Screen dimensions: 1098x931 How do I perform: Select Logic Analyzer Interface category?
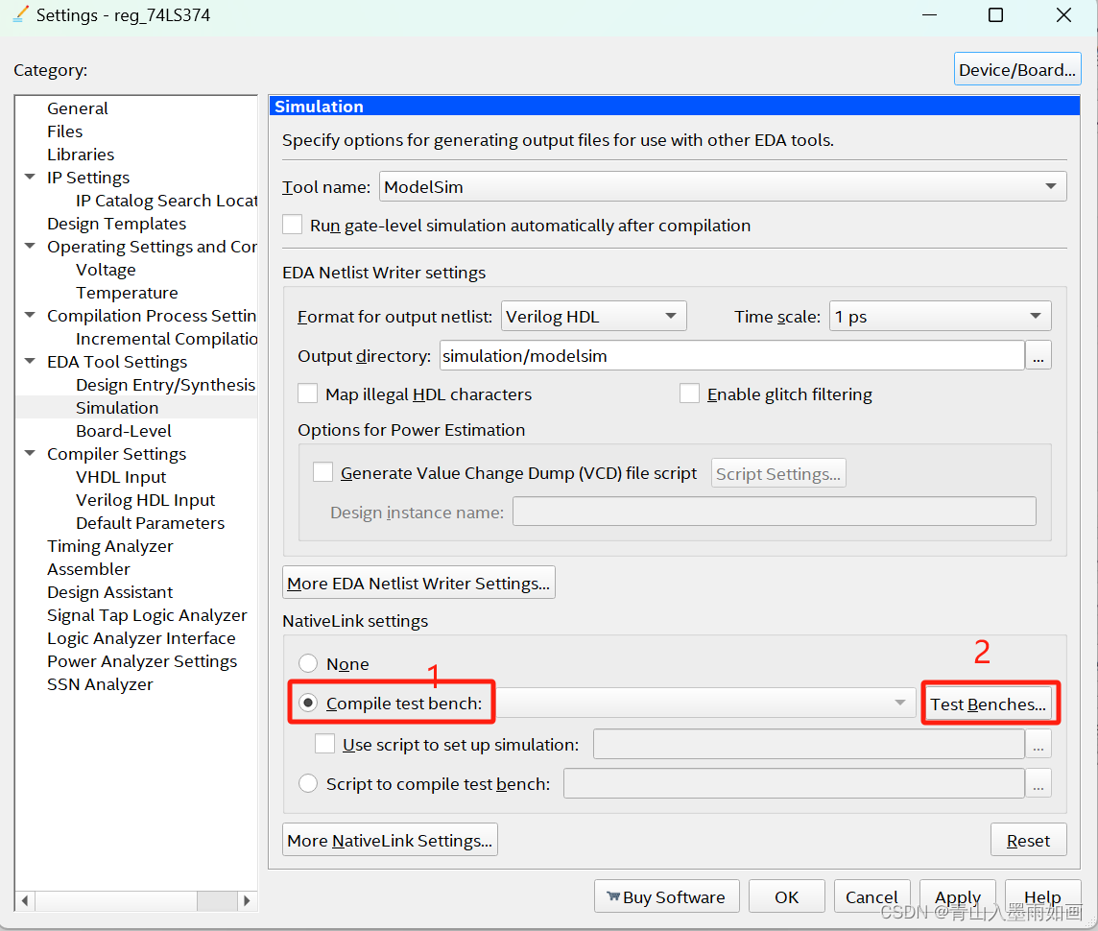pyautogui.click(x=141, y=638)
